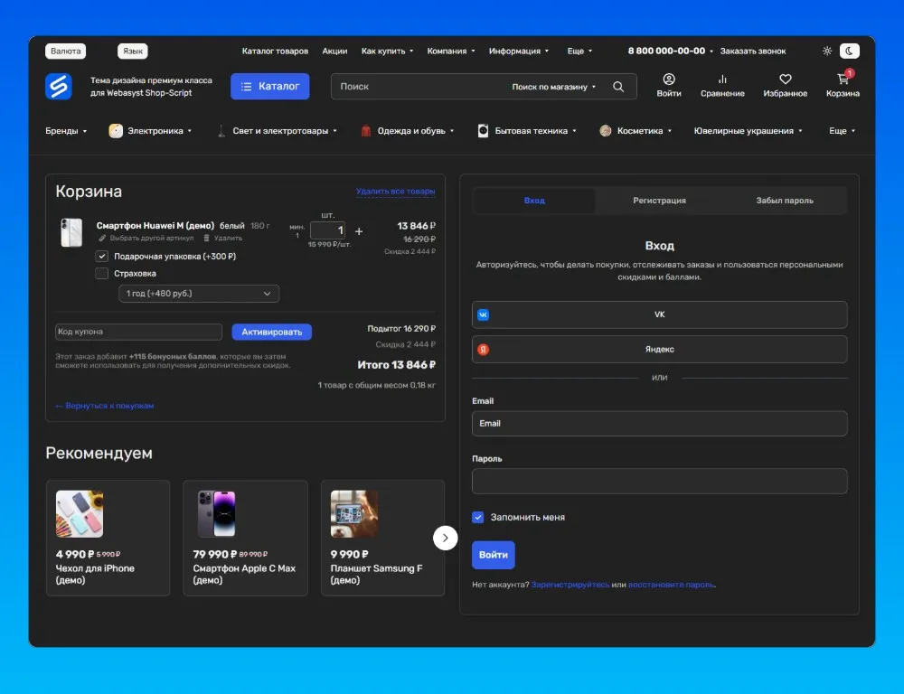Click the plus icon to increase quantity

[x=359, y=231]
